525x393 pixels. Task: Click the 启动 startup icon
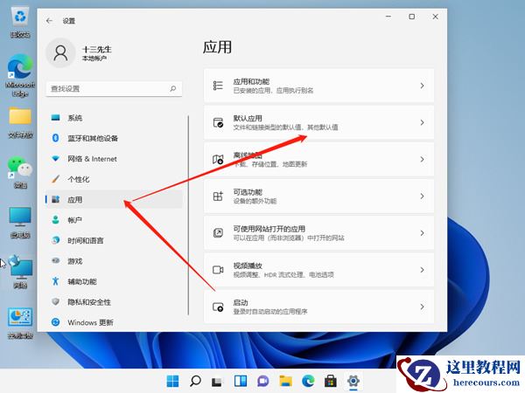tap(218, 307)
